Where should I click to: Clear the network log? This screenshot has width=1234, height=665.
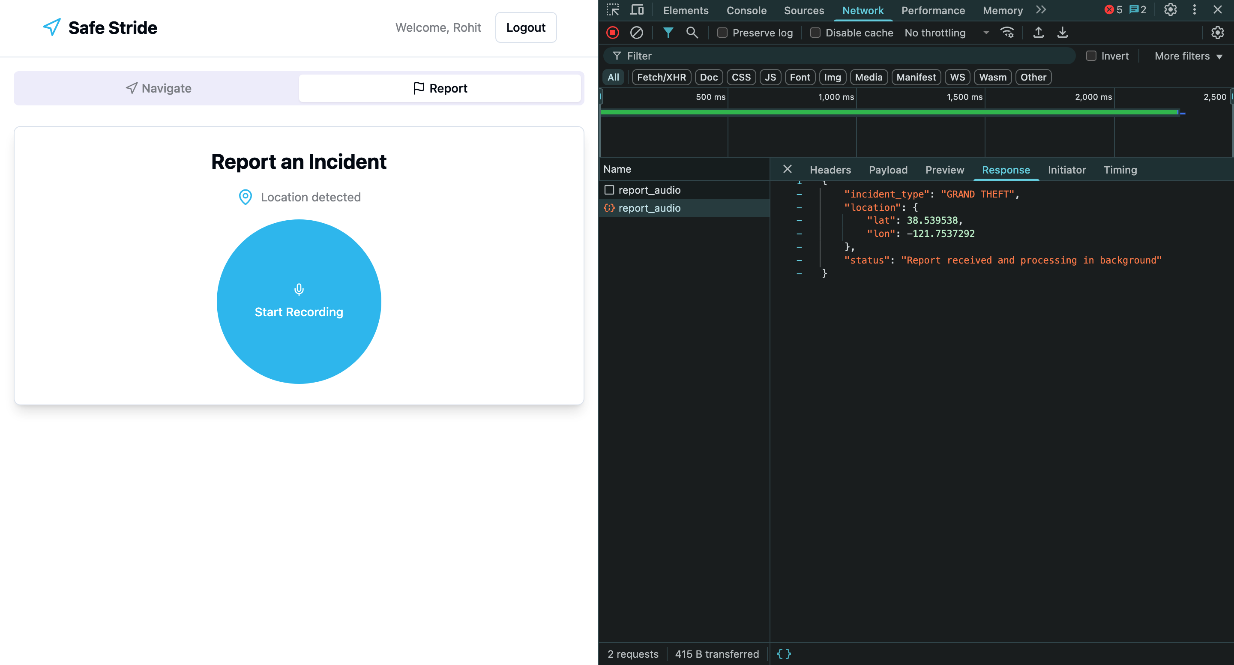coord(636,33)
